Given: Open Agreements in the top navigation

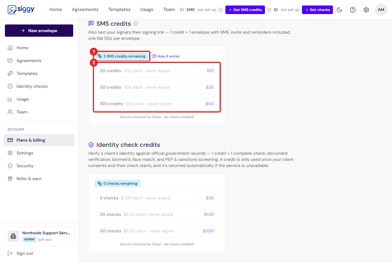Looking at the screenshot, I should (85, 9).
